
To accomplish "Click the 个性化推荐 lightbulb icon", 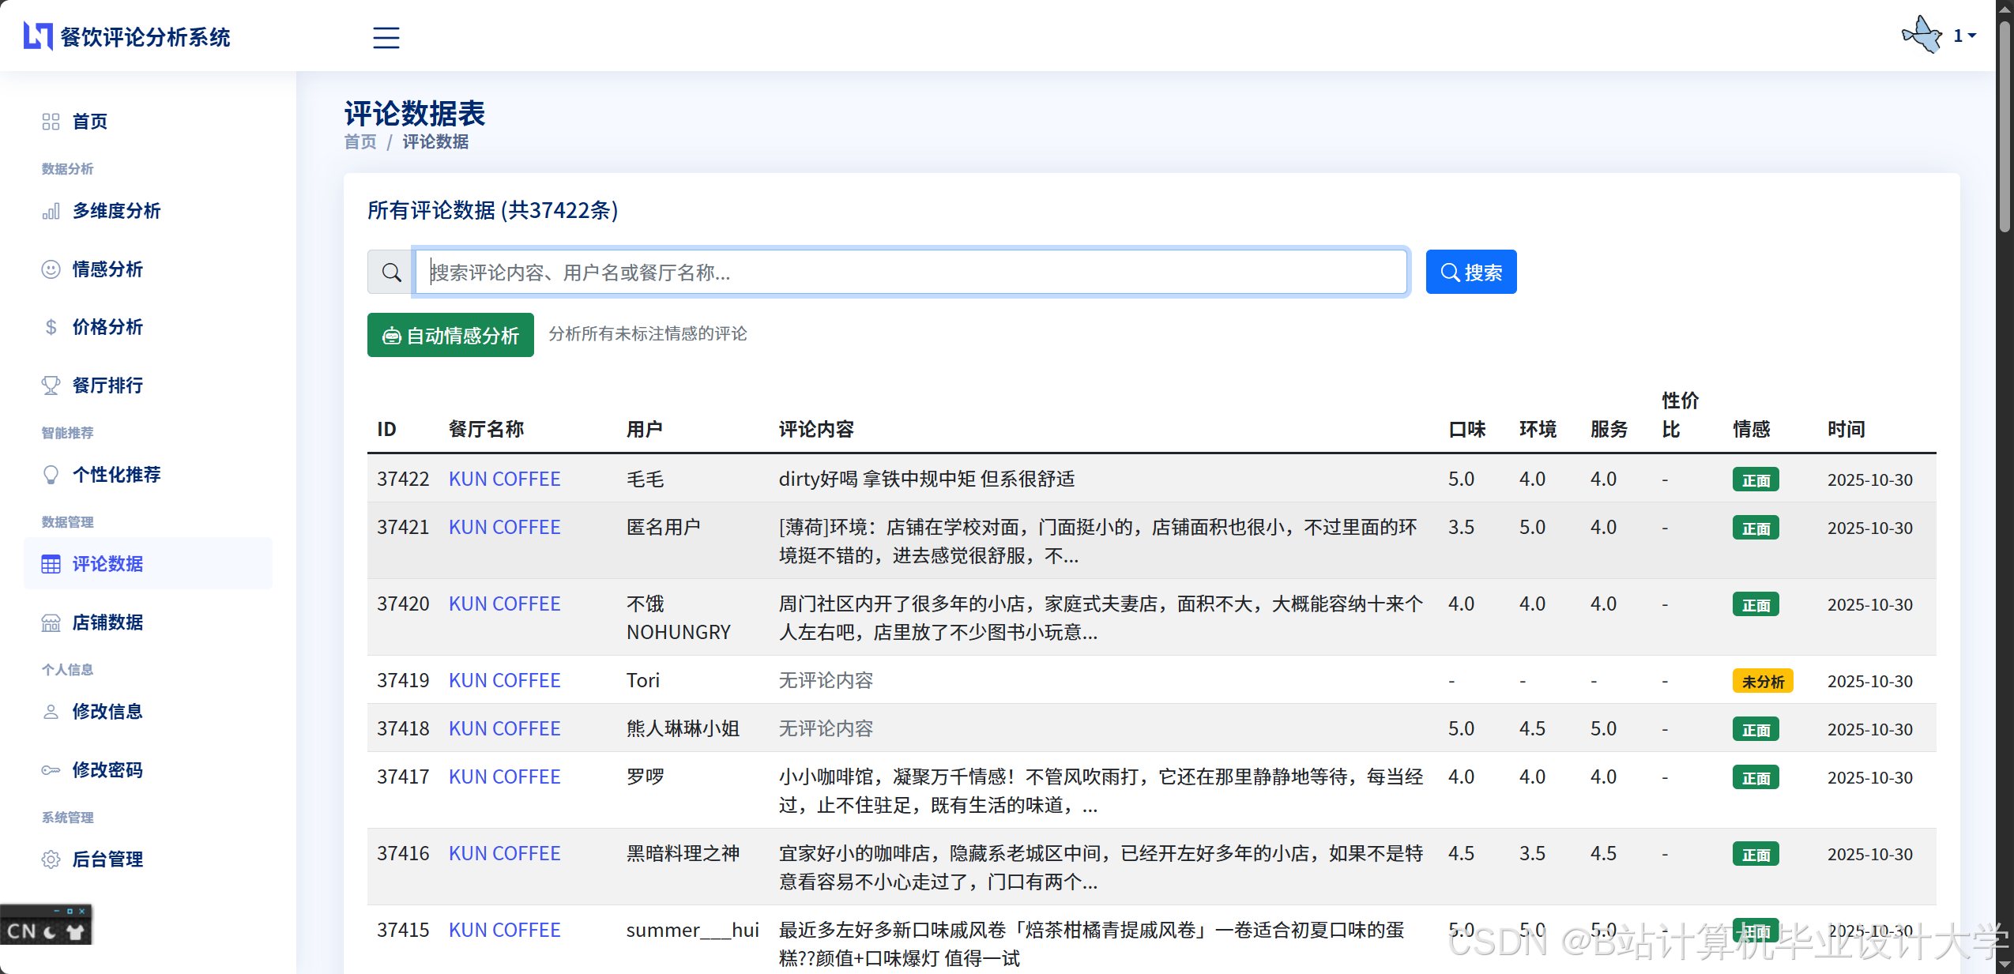I will [51, 475].
